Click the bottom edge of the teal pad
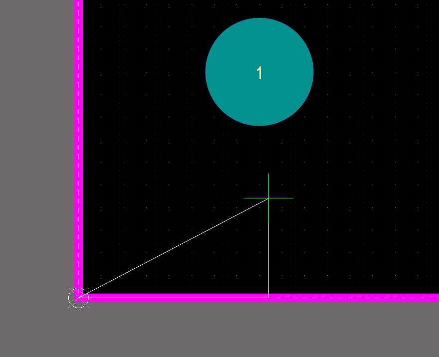The height and width of the screenshot is (357, 439). (x=259, y=124)
